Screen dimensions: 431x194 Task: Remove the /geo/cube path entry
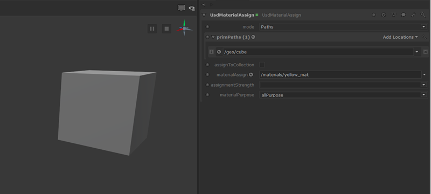click(425, 52)
